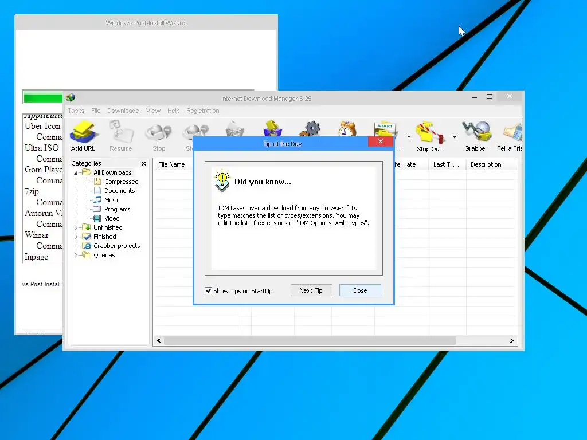The image size is (587, 440).
Task: Click the Documents category icon
Action: [97, 191]
